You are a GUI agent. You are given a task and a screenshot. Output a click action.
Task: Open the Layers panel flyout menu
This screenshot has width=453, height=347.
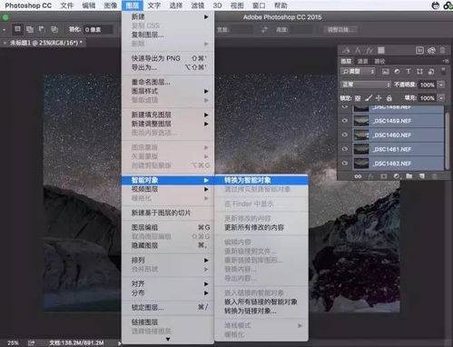point(445,61)
